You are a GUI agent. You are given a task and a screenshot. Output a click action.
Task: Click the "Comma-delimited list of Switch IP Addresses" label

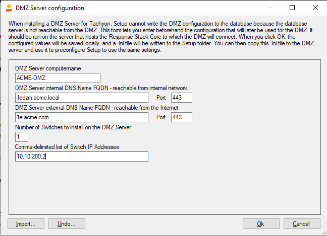[67, 146]
